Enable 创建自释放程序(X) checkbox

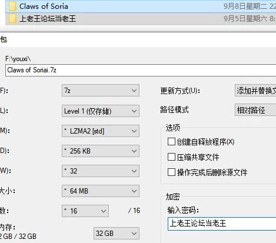click(x=171, y=141)
